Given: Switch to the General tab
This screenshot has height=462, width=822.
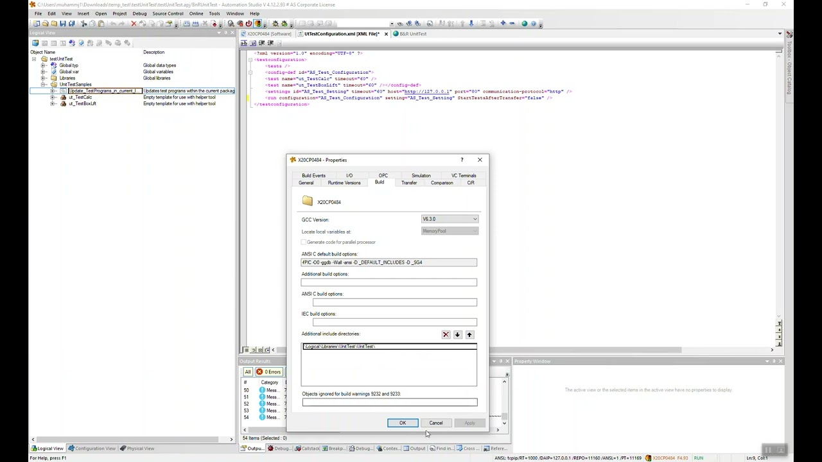Looking at the screenshot, I should (x=306, y=183).
